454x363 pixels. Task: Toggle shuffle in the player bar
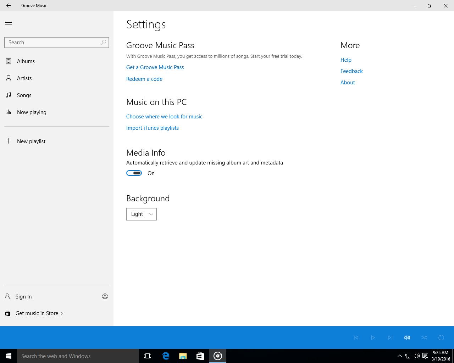click(x=424, y=337)
